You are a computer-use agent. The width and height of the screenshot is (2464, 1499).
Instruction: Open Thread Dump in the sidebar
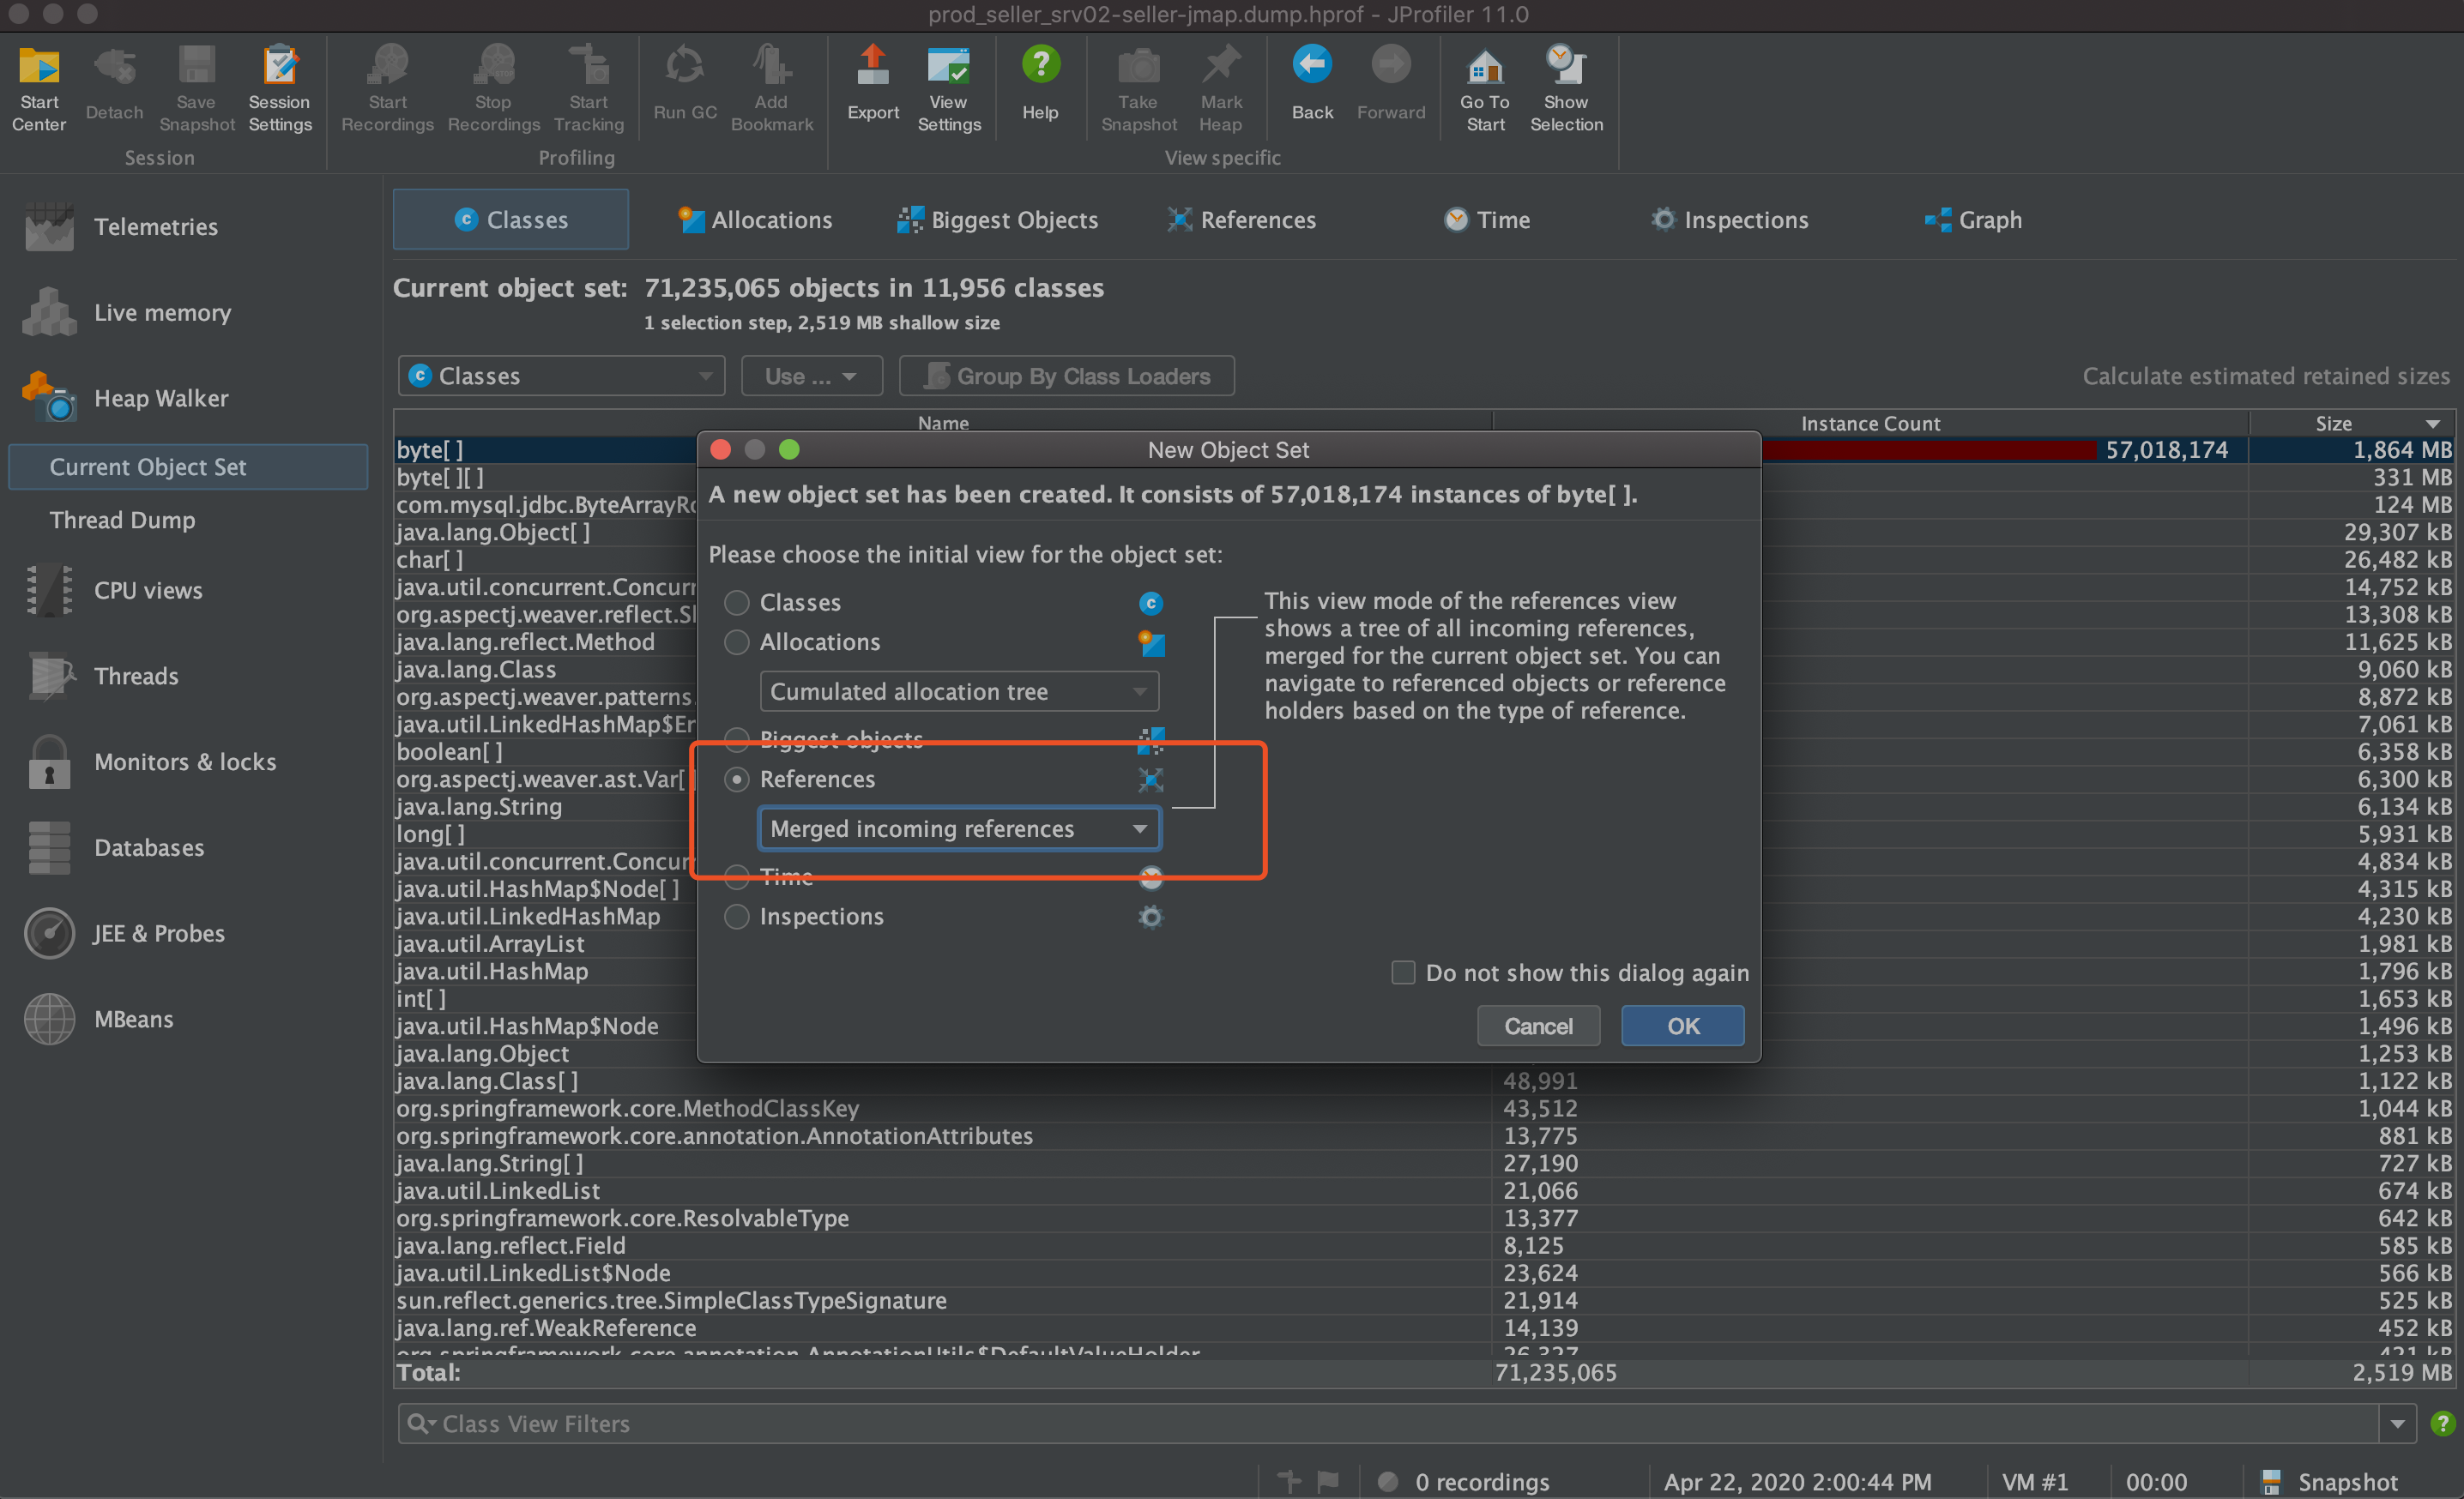click(122, 520)
